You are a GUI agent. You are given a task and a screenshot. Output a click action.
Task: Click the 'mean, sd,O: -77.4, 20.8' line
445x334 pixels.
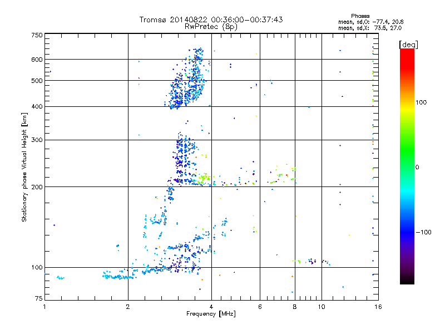click(370, 22)
